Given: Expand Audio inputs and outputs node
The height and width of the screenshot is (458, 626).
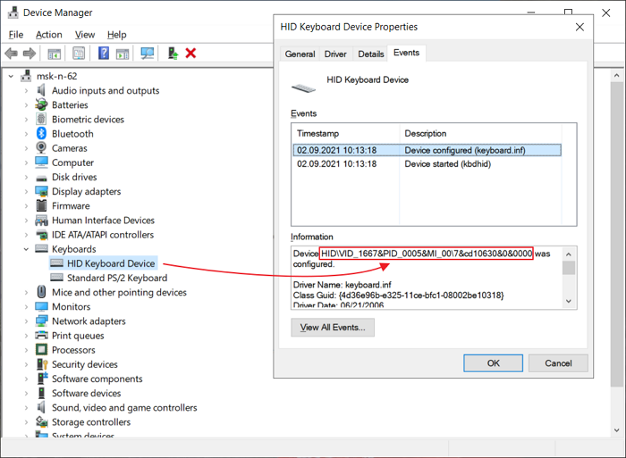Looking at the screenshot, I should [x=26, y=91].
